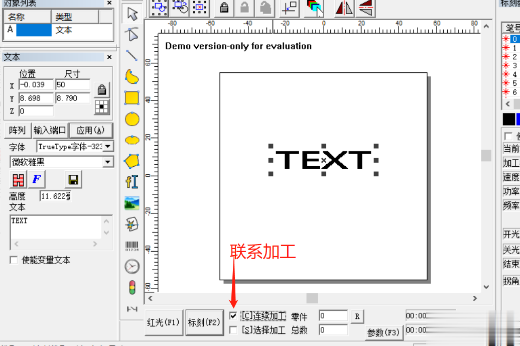Select the text drawing tool
This screenshot has width=520, height=346.
click(132, 182)
